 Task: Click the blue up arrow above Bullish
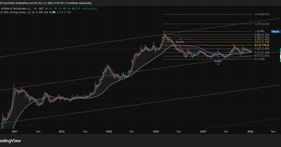tap(218, 57)
